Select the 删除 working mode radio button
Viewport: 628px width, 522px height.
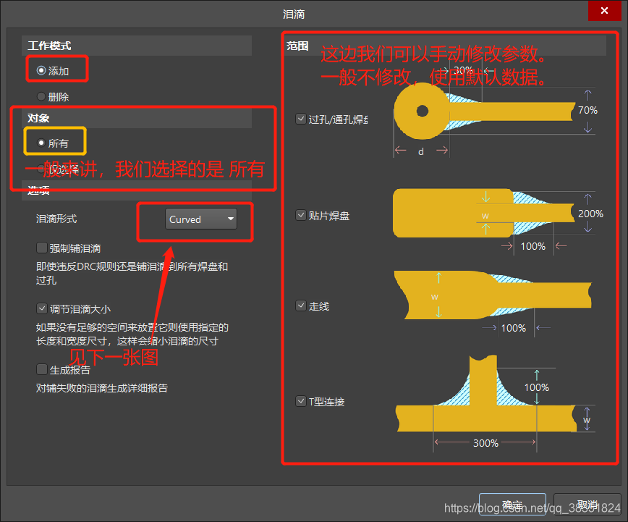coord(41,96)
